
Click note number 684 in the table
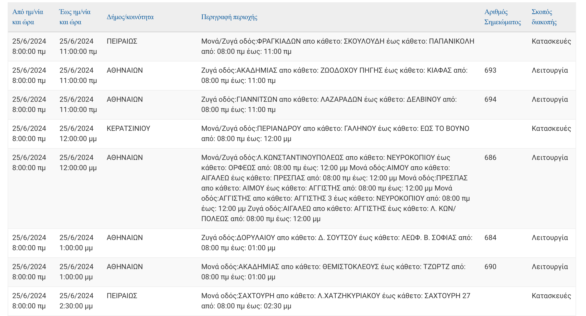tap(490, 238)
